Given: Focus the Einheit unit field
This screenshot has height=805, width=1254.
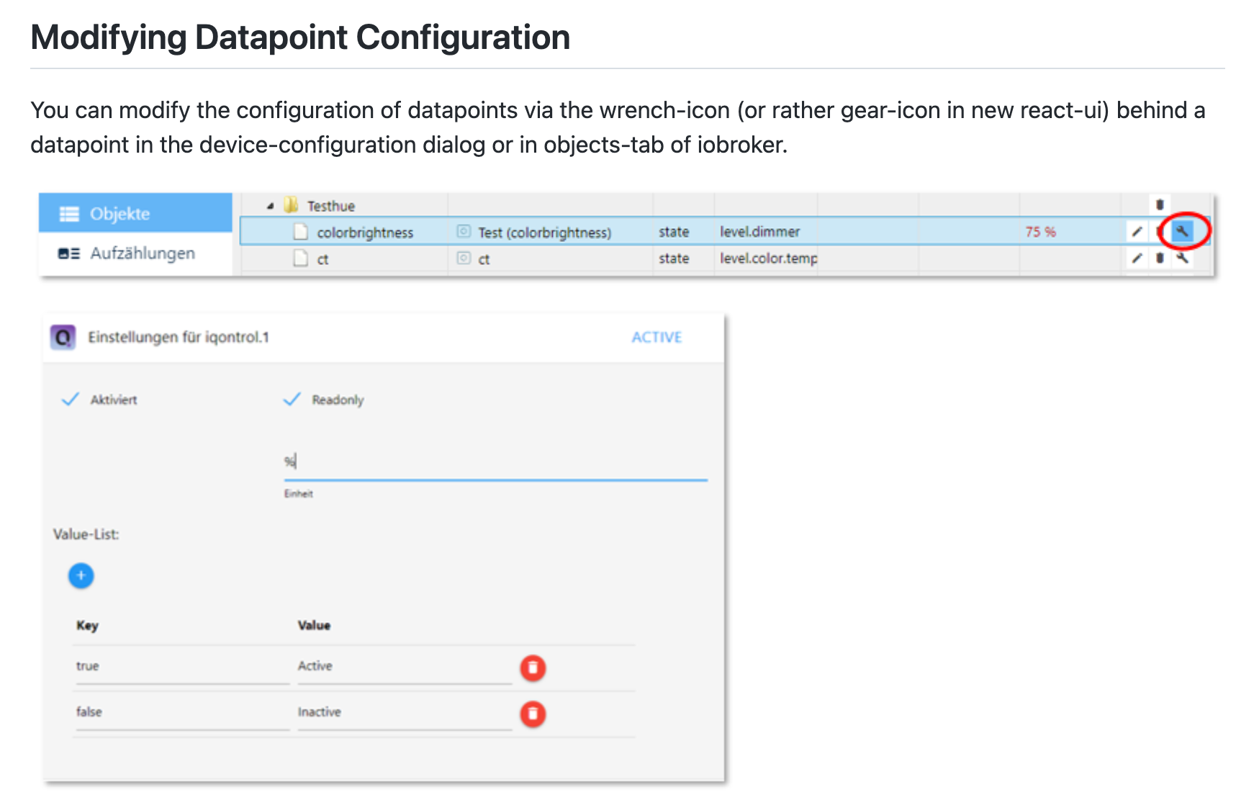Looking at the screenshot, I should [x=495, y=462].
